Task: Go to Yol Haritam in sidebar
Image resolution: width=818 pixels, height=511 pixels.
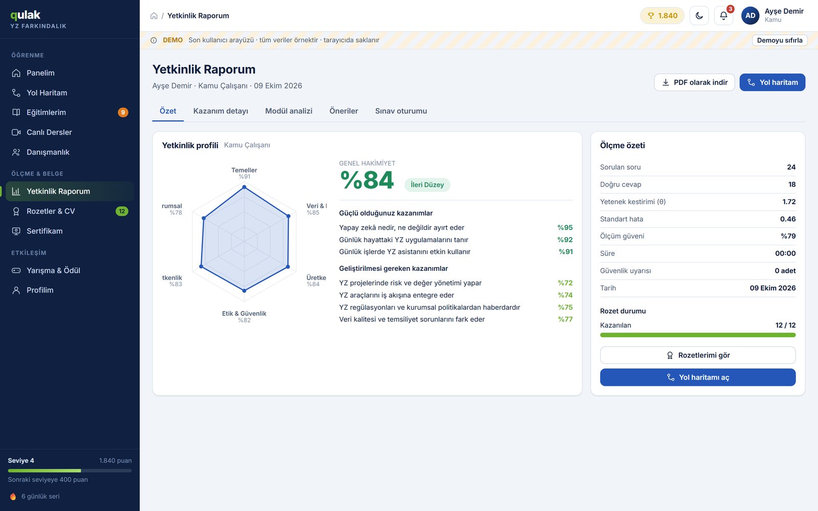Action: tap(70, 93)
